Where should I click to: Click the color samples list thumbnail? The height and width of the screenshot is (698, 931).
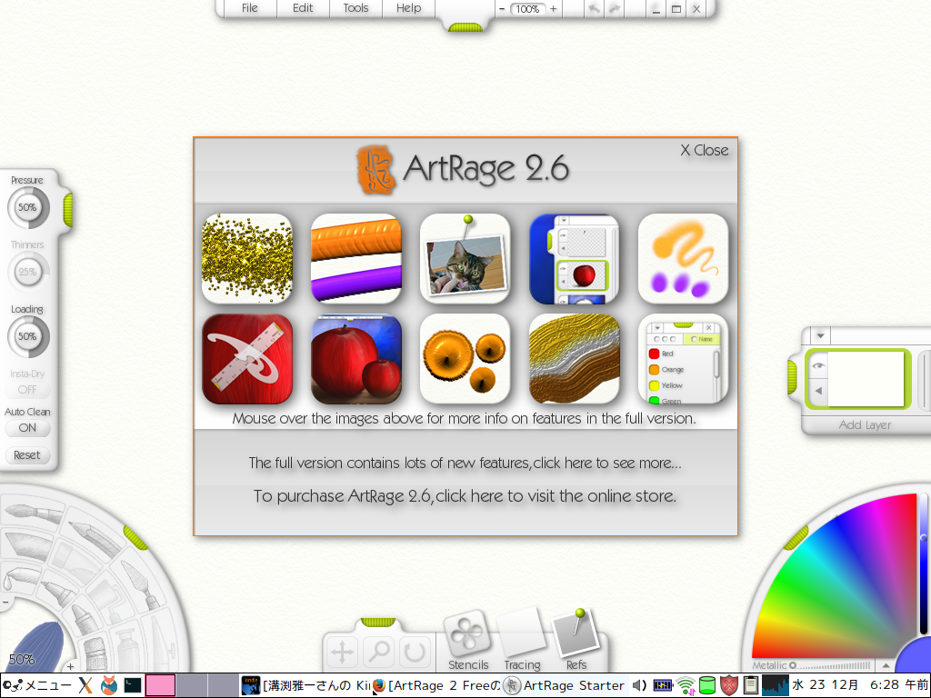(683, 359)
